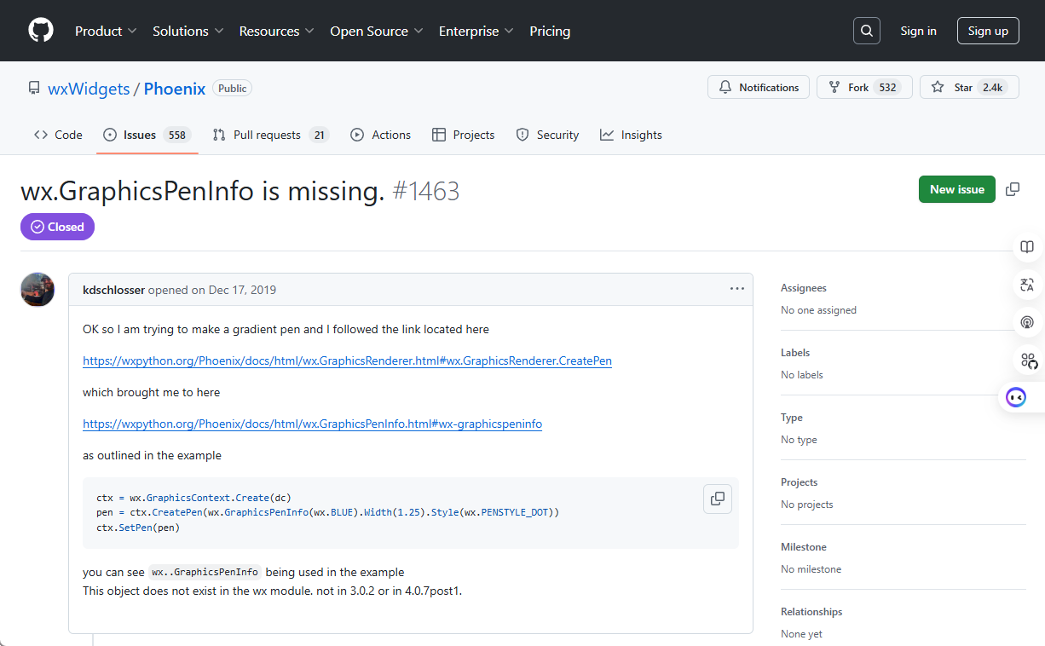Click the Assignees sidebar heading
The height and width of the screenshot is (646, 1045).
pos(804,288)
